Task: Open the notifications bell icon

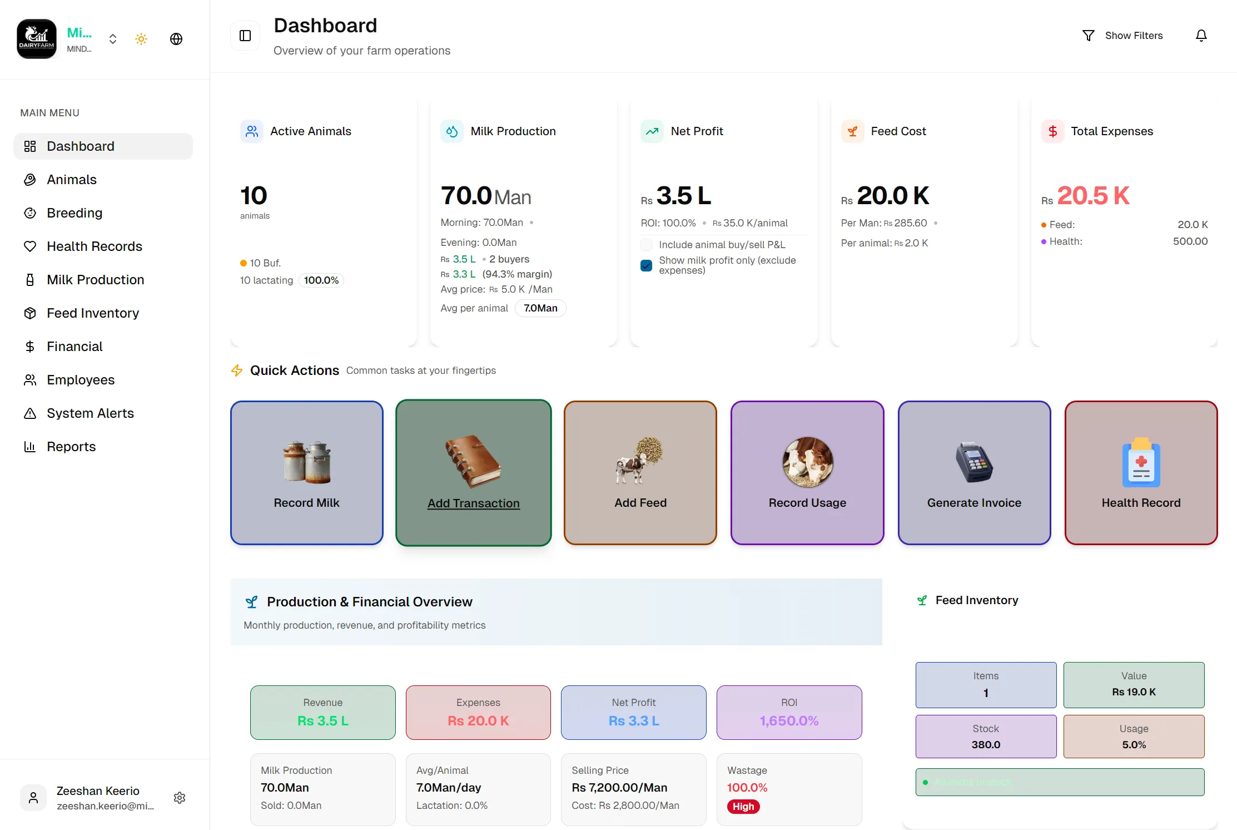Action: click(x=1201, y=36)
